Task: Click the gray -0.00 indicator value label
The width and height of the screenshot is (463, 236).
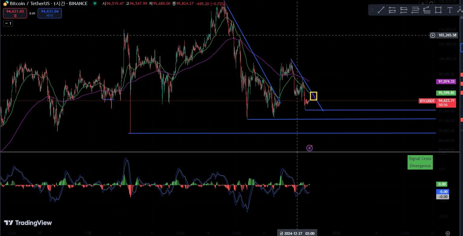Action: pyautogui.click(x=443, y=197)
